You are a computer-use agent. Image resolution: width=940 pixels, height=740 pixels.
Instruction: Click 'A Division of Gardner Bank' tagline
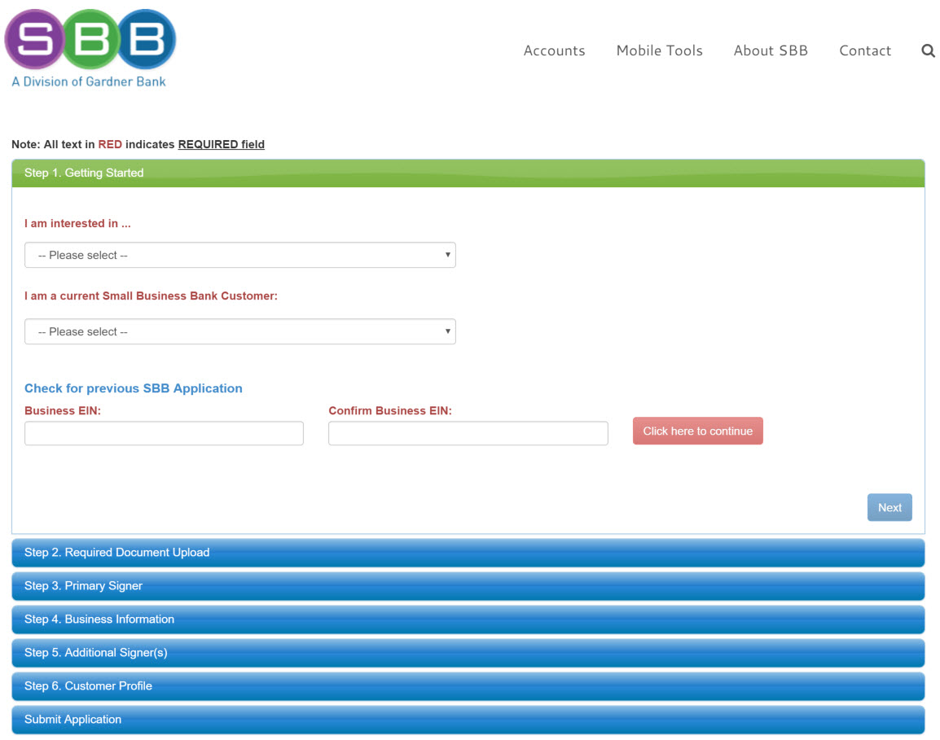[89, 81]
